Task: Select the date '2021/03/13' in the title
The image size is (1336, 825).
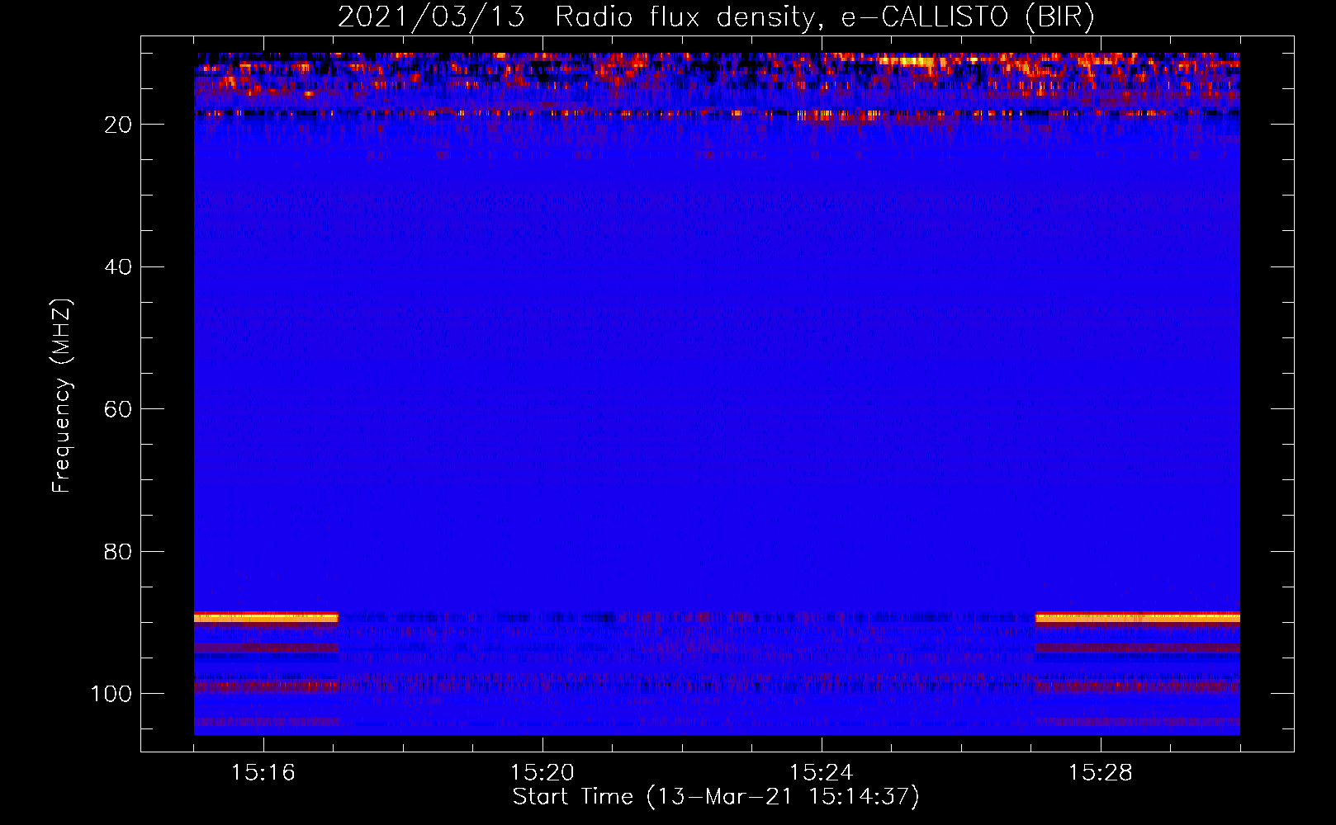Action: click(431, 17)
